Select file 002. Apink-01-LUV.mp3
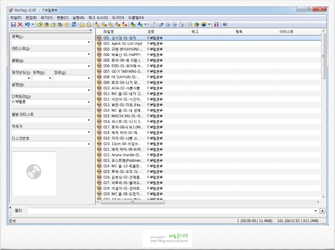335x250 pixels. [209, 44]
